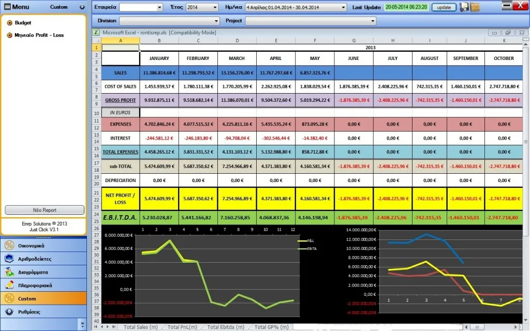The height and width of the screenshot is (331, 530).
Task: Switch to the Total PnL(m) sheet tab
Action: click(x=182, y=327)
